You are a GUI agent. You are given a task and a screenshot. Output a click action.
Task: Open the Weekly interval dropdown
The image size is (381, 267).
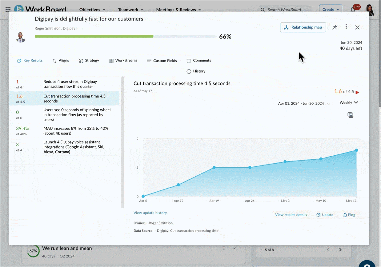[349, 102]
